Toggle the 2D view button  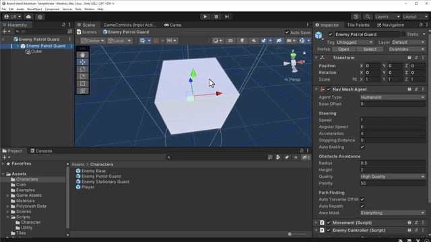point(230,40)
